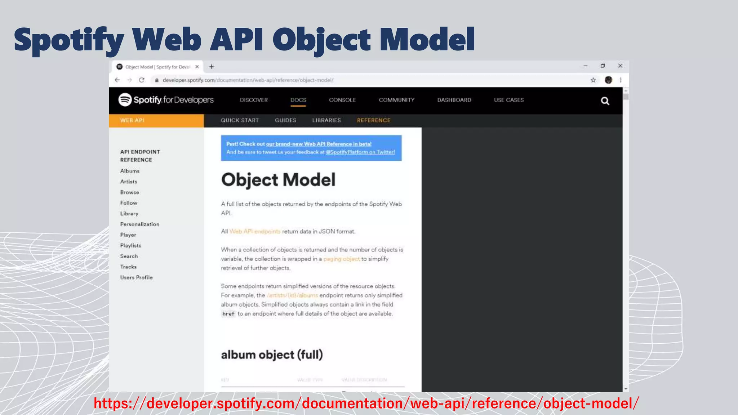738x415 pixels.
Task: Click the paging object link
Action: [342, 259]
